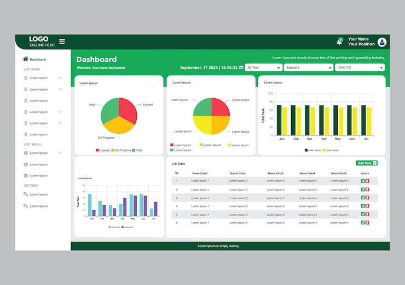Open the user profile avatar
Image resolution: width=405 pixels, height=285 pixels.
point(382,42)
